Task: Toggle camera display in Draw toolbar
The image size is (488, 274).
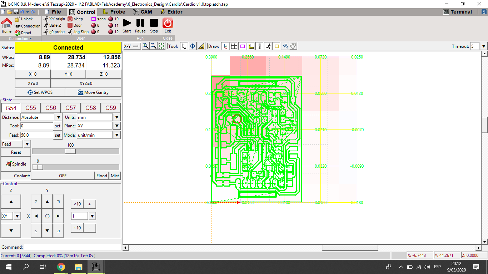Action: click(285, 46)
